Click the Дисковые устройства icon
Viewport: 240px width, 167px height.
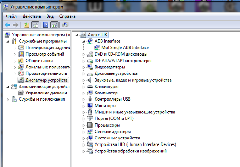pyautogui.click(x=90, y=74)
